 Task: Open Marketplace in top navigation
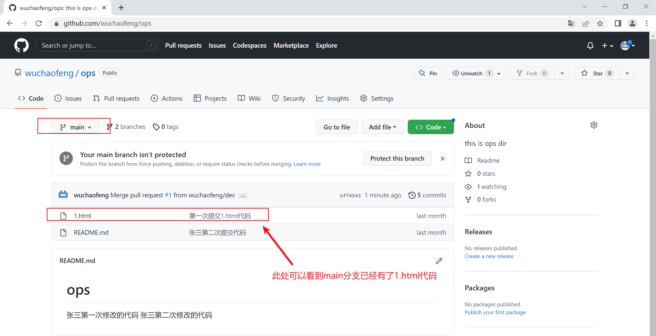pyautogui.click(x=291, y=45)
